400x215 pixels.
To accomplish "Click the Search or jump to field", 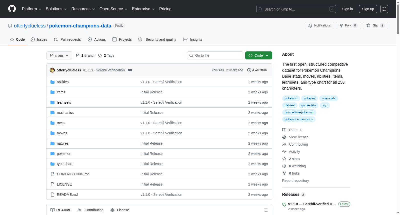I will click(296, 9).
